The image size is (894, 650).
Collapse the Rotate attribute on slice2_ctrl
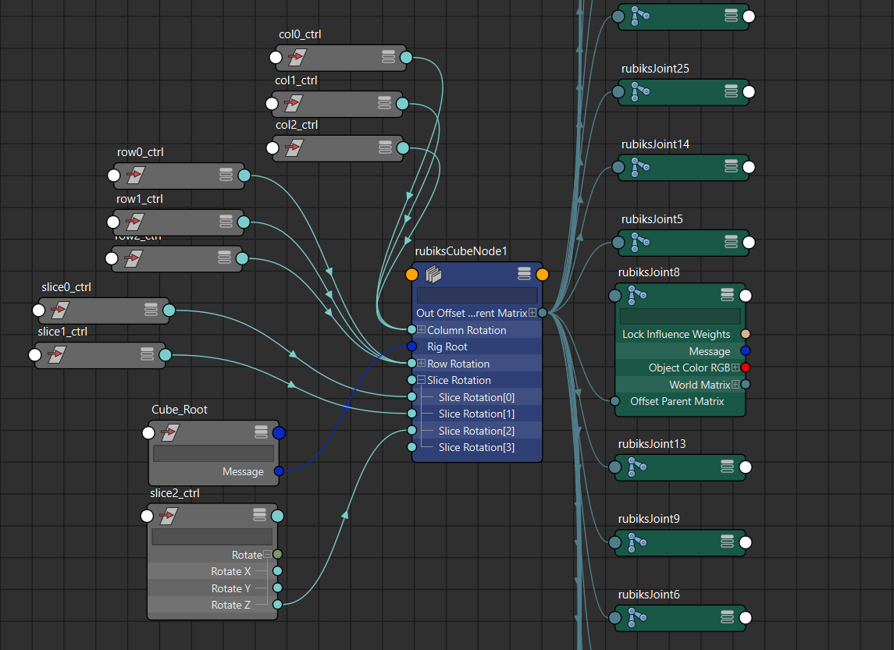(267, 554)
